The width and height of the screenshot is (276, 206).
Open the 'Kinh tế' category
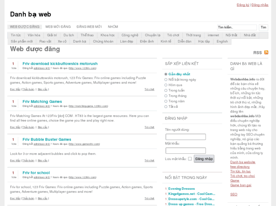pyautogui.click(x=166, y=41)
